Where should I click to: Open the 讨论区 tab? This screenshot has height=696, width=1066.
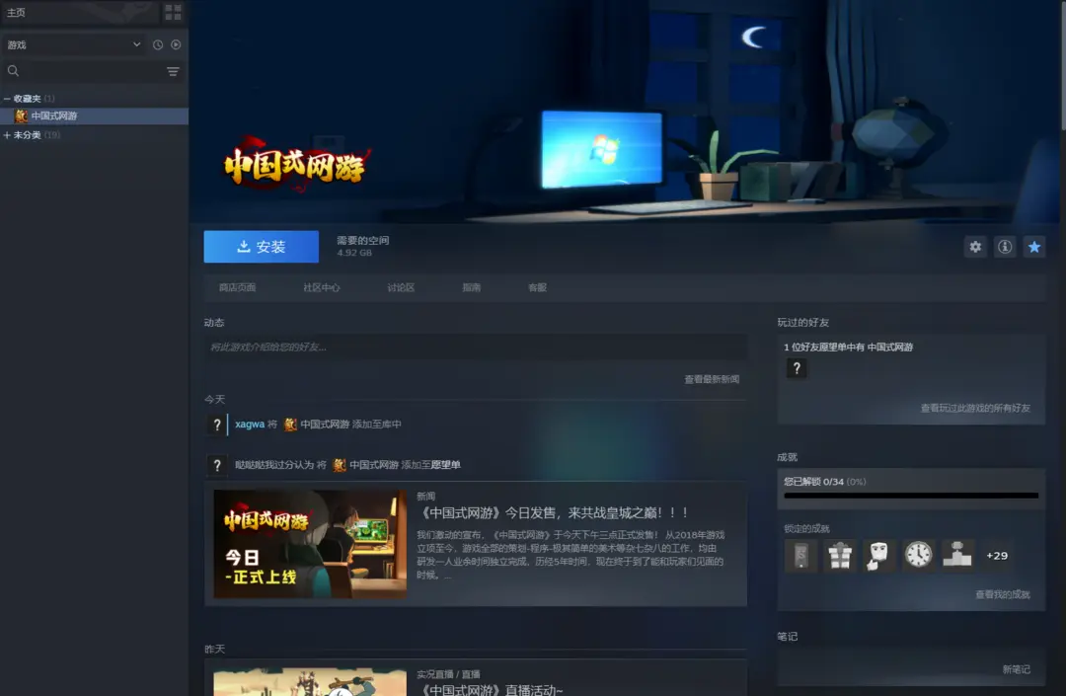point(401,287)
